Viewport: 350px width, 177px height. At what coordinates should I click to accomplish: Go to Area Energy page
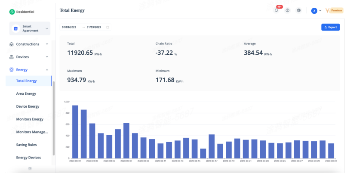pos(26,93)
